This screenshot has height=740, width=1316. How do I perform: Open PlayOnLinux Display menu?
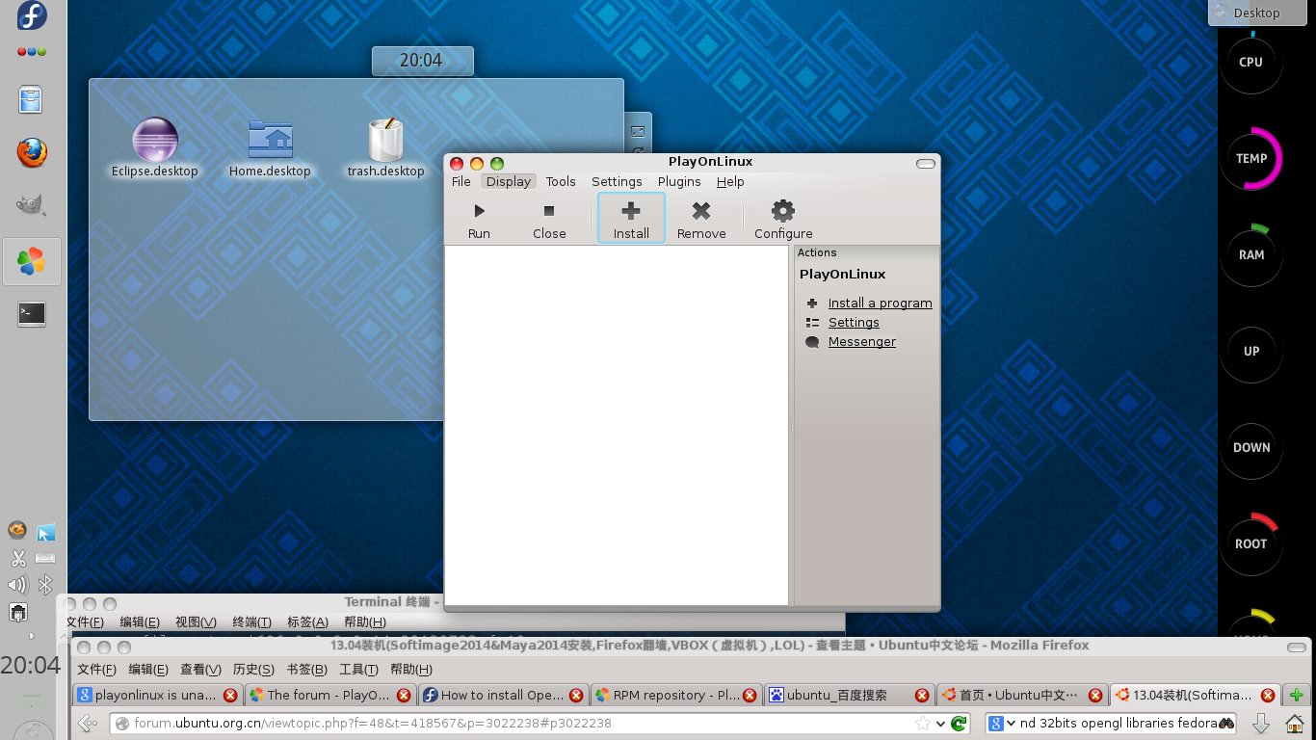click(509, 181)
